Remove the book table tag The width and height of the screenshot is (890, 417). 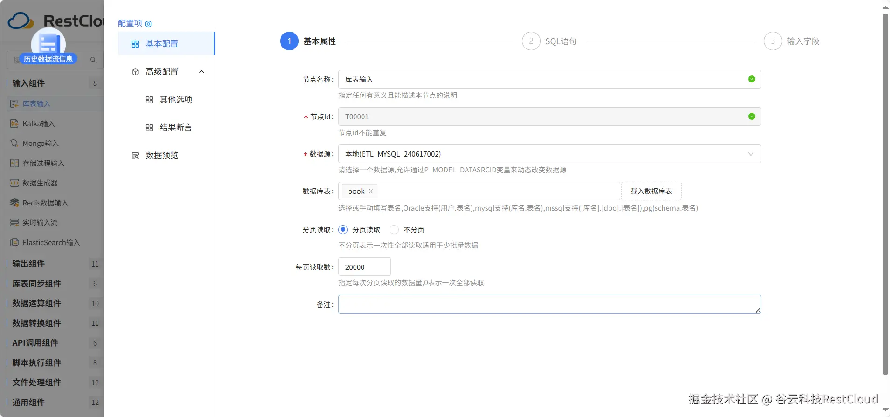pyautogui.click(x=370, y=191)
